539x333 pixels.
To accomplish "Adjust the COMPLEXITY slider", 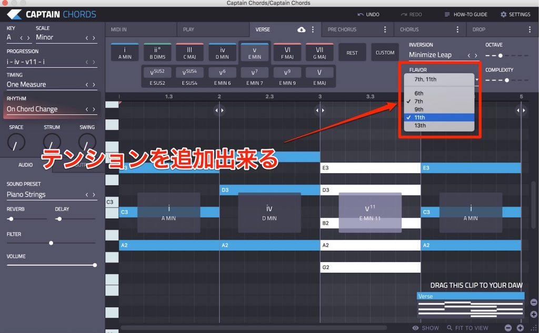I will pyautogui.click(x=507, y=80).
